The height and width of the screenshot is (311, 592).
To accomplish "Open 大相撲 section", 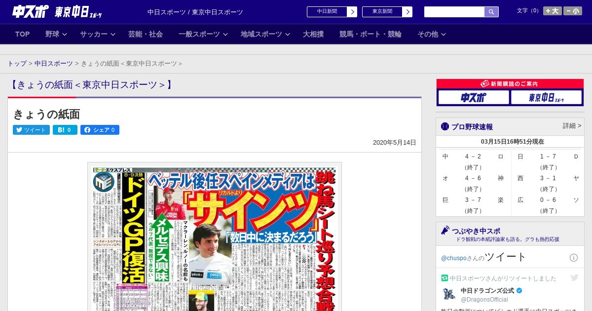I will tap(313, 34).
